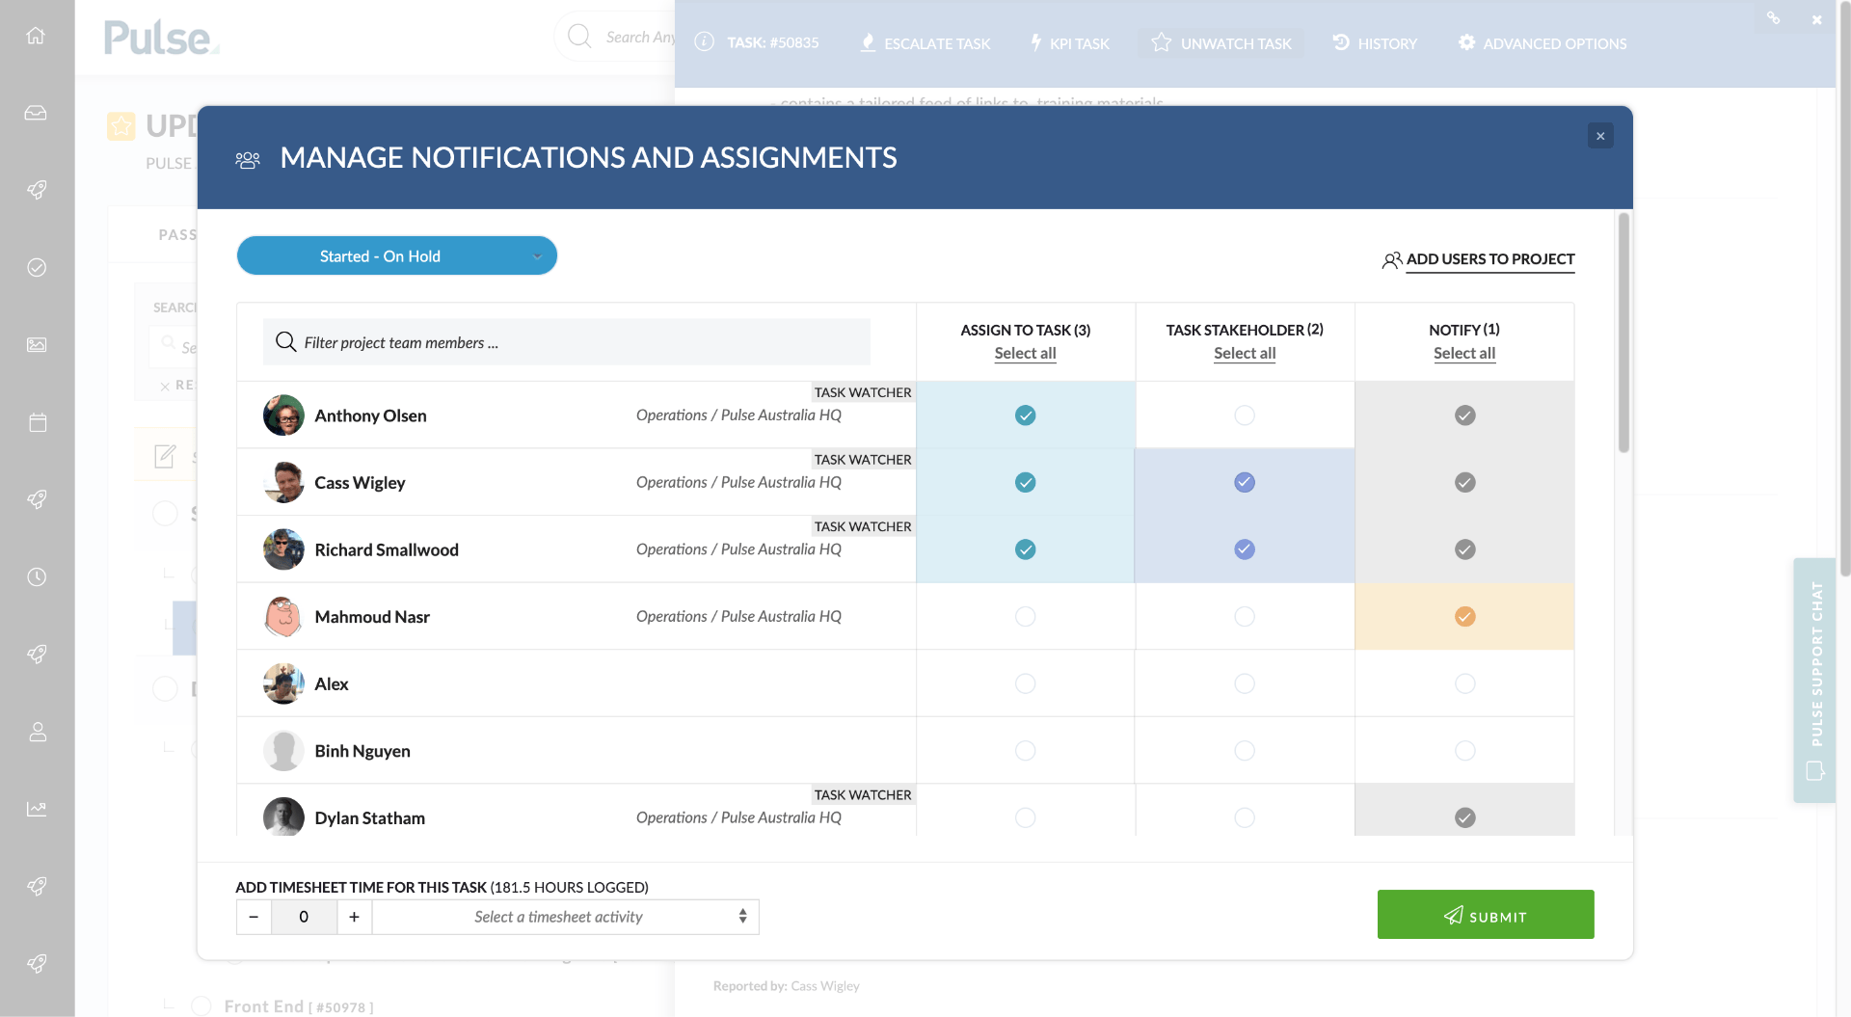
Task: Decrease timesheet hours with minus button
Action: coord(254,917)
